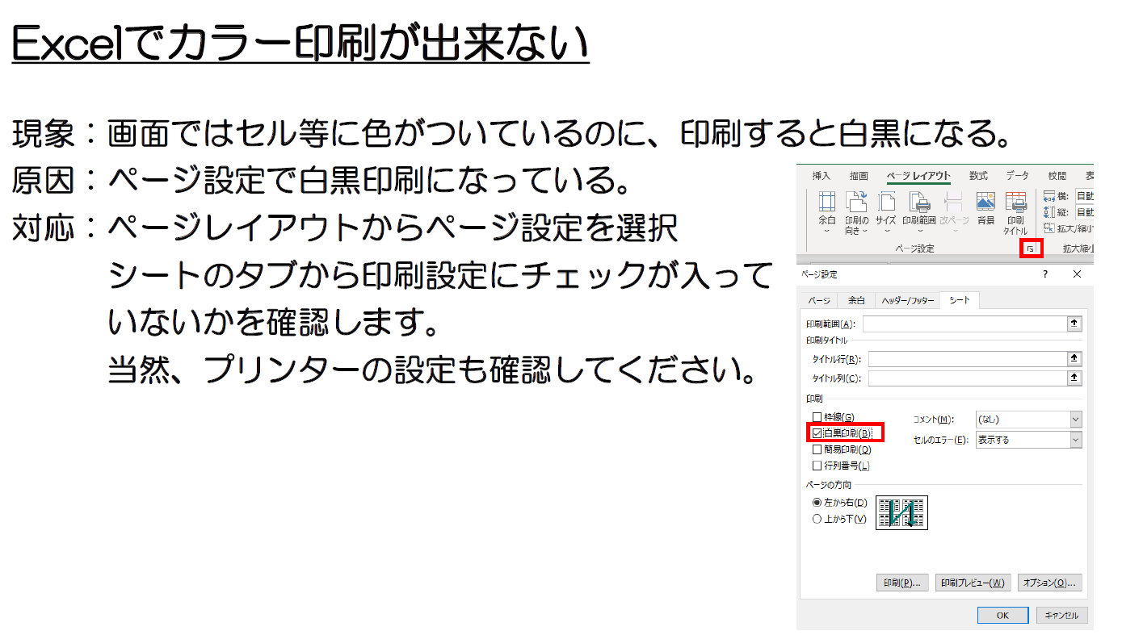Click the heading 'Excelでカラー印刷が出来ない'
This screenshot has width=1143, height=635.
coord(300,44)
